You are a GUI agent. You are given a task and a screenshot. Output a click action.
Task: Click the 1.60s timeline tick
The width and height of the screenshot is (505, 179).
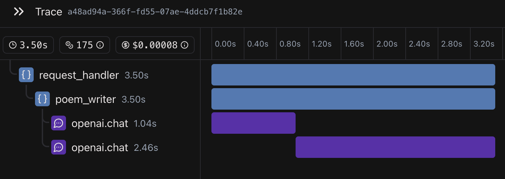pos(354,44)
